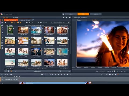The image size is (129, 96).
Task: Select the underwater swimmer photo thumbnail
Action: tap(62, 51)
